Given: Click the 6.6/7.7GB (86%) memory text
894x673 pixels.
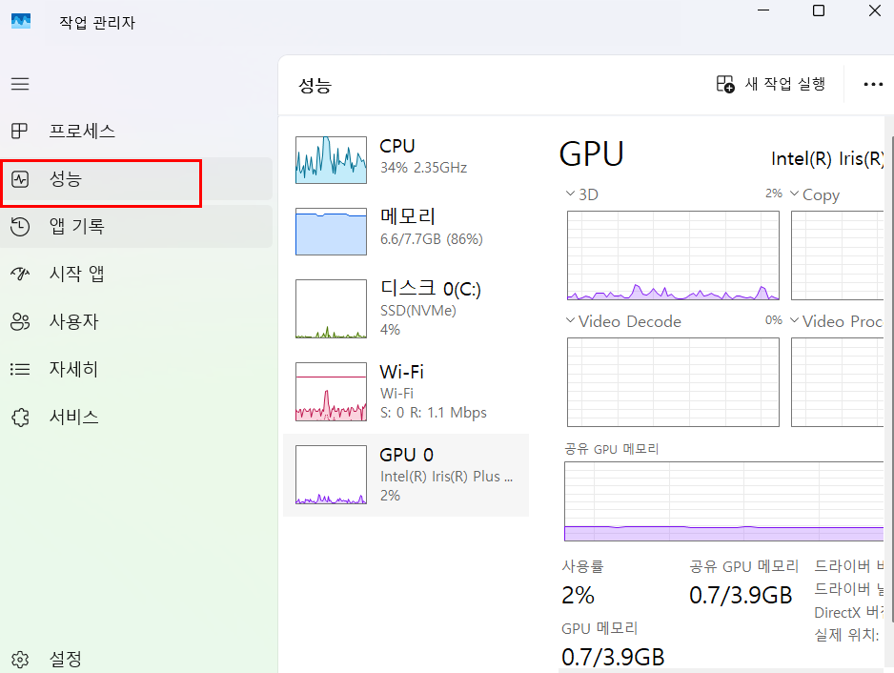Looking at the screenshot, I should (432, 239).
